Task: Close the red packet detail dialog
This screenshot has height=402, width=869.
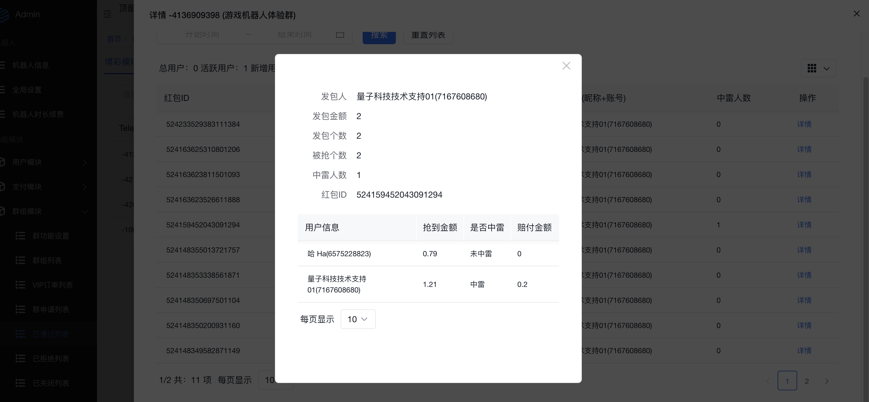Action: [566, 66]
